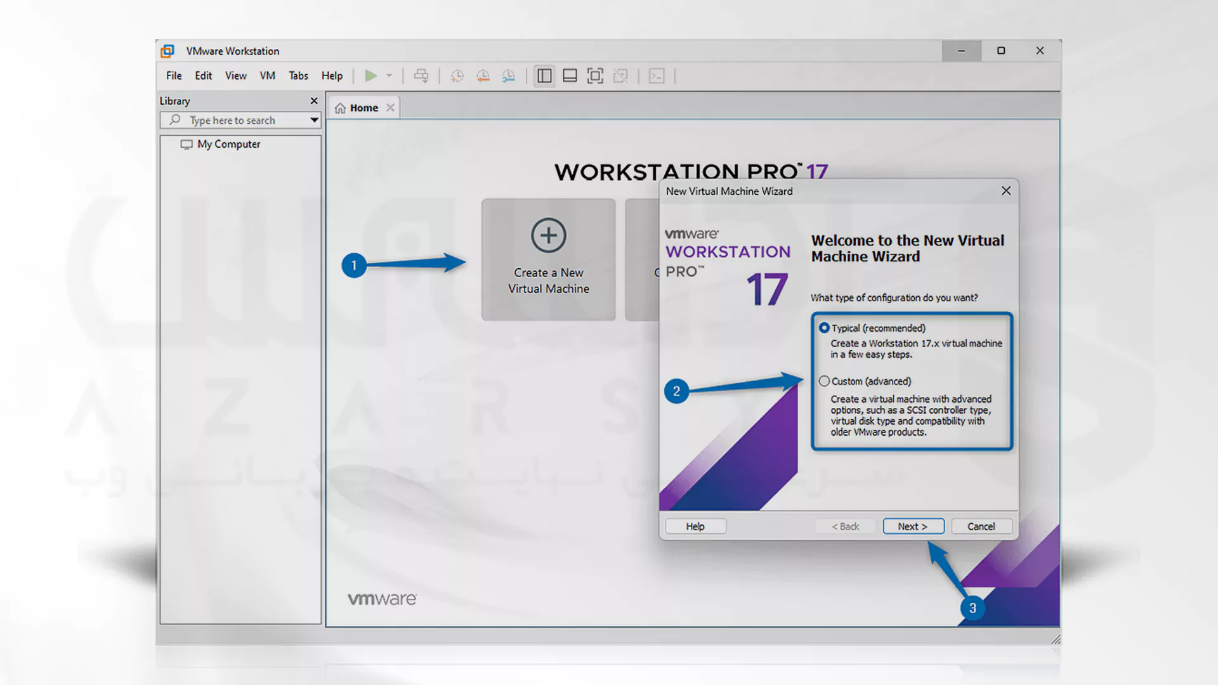Close the Home tab
This screenshot has height=685, width=1218.
(x=391, y=108)
